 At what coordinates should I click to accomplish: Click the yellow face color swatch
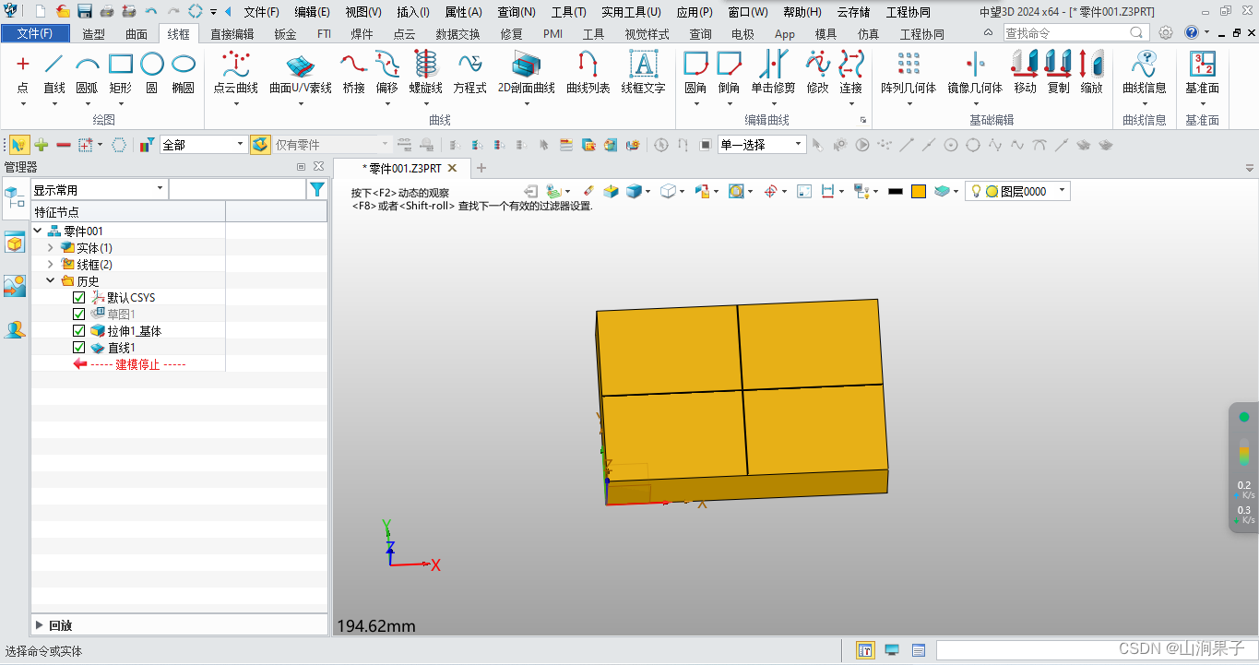coord(919,191)
